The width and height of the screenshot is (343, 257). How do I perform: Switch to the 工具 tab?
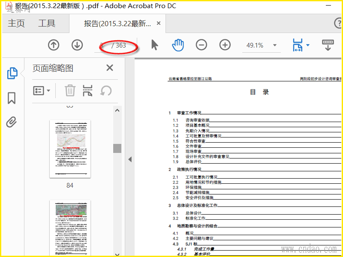coord(47,23)
